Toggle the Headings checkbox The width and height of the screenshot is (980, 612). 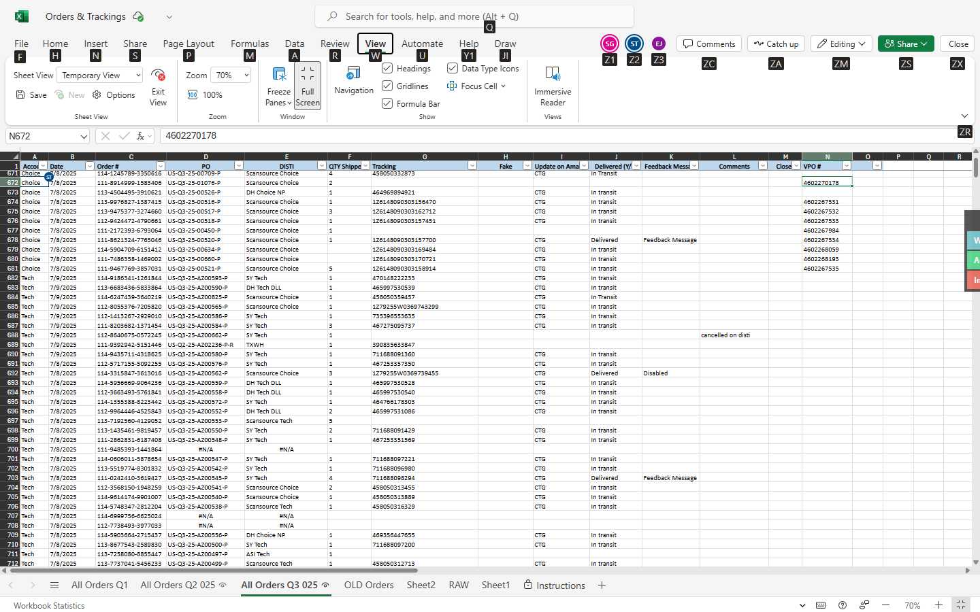point(387,68)
